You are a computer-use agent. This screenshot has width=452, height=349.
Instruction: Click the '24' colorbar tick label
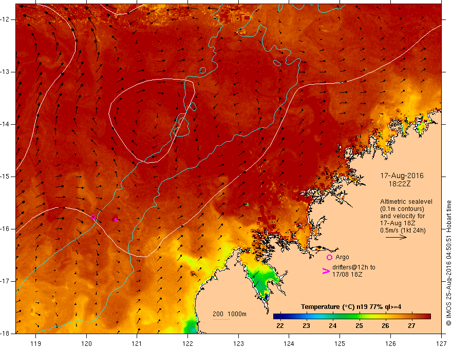pyautogui.click(x=333, y=326)
